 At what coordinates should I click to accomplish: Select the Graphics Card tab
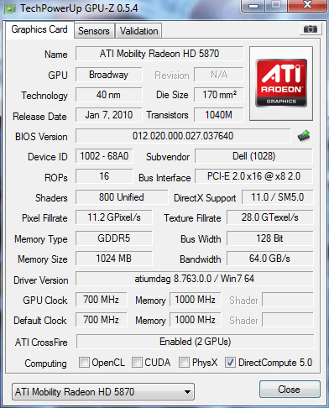point(39,29)
